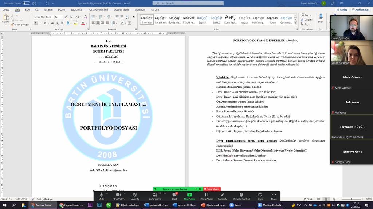The image size is (373, 209).
Task: Click the red font color button
Action: [x=83, y=23]
